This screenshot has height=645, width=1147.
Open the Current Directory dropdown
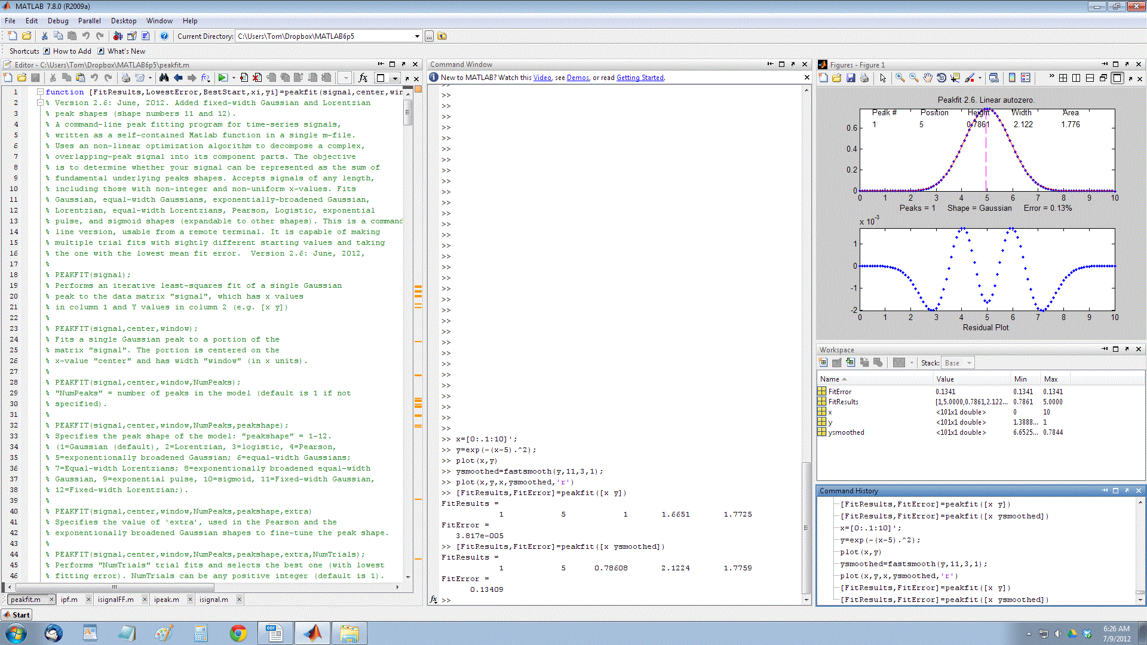(x=417, y=36)
